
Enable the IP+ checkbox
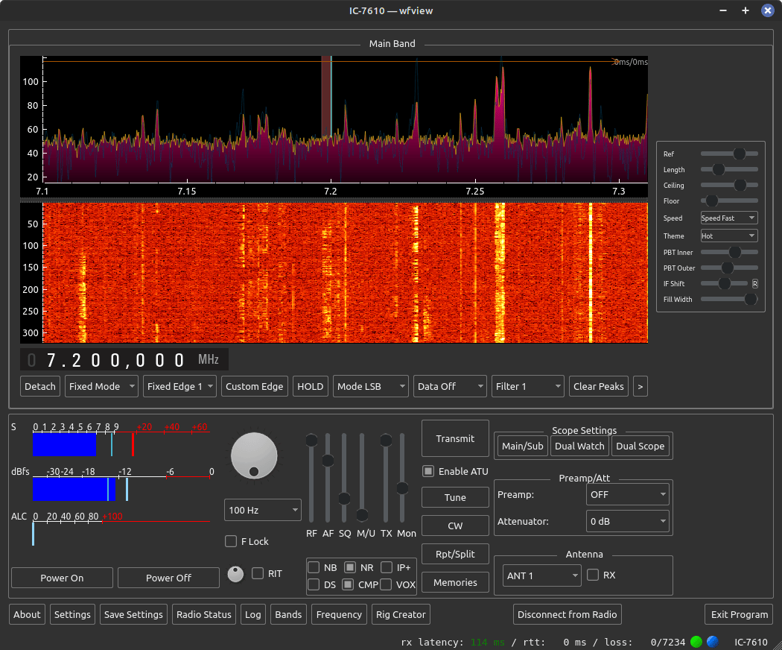point(387,567)
